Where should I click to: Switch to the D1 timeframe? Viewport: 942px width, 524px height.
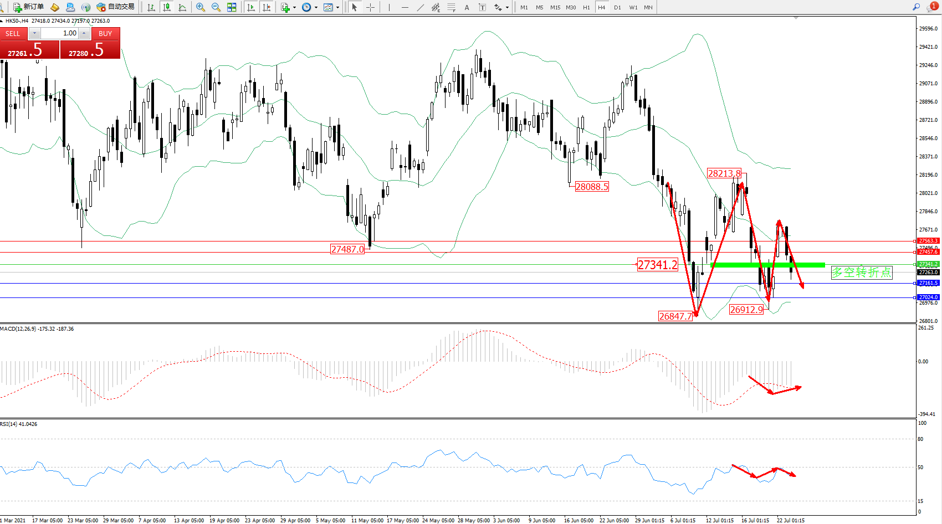[x=617, y=7]
